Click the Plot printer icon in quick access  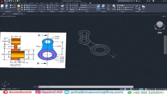point(17,1)
